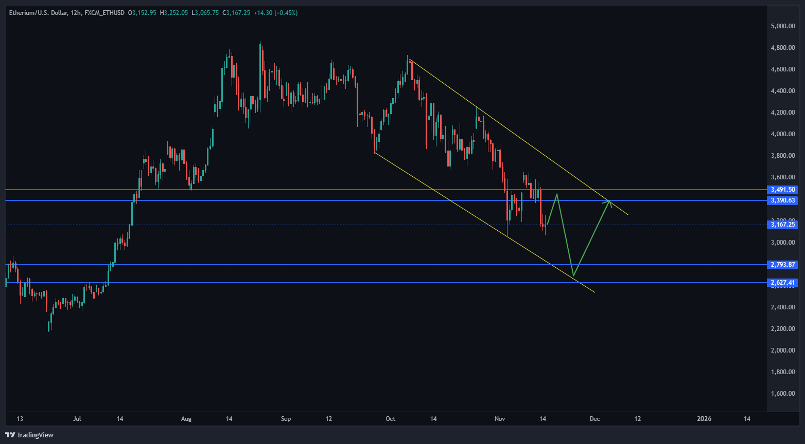Image resolution: width=805 pixels, height=444 pixels.
Task: Click the 3,167.25 current price label
Action: click(x=783, y=225)
